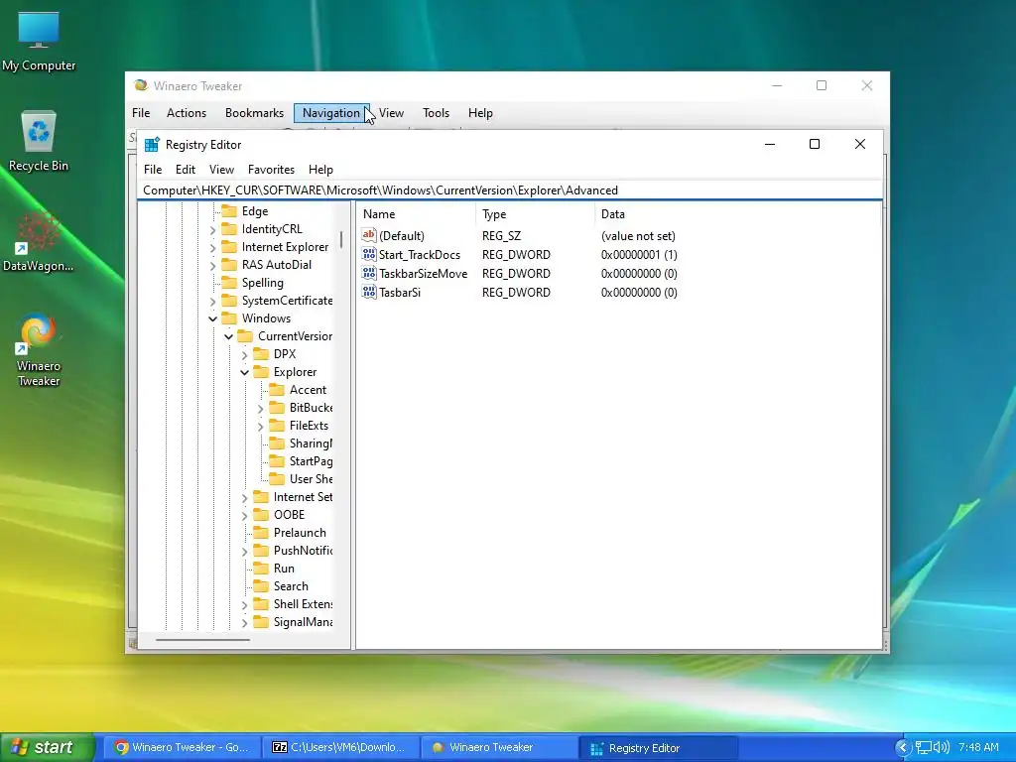This screenshot has height=762, width=1016.
Task: Collapse the CurrentVersion key
Action: pos(229,336)
